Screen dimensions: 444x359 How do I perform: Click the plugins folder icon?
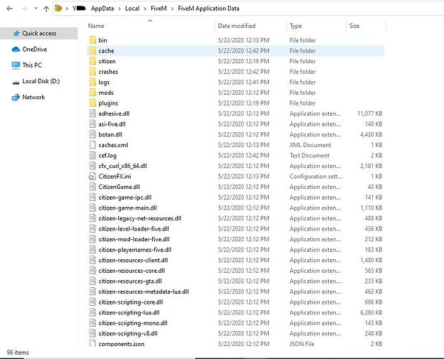pyautogui.click(x=93, y=103)
